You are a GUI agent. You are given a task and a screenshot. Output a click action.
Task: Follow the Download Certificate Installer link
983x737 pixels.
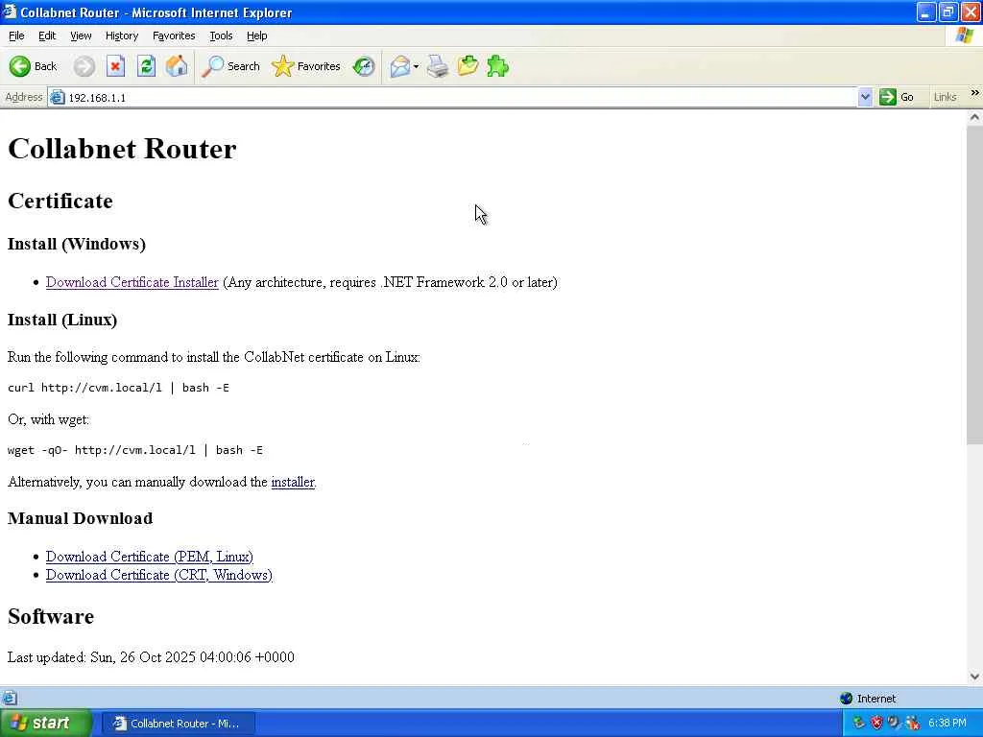coord(132,282)
